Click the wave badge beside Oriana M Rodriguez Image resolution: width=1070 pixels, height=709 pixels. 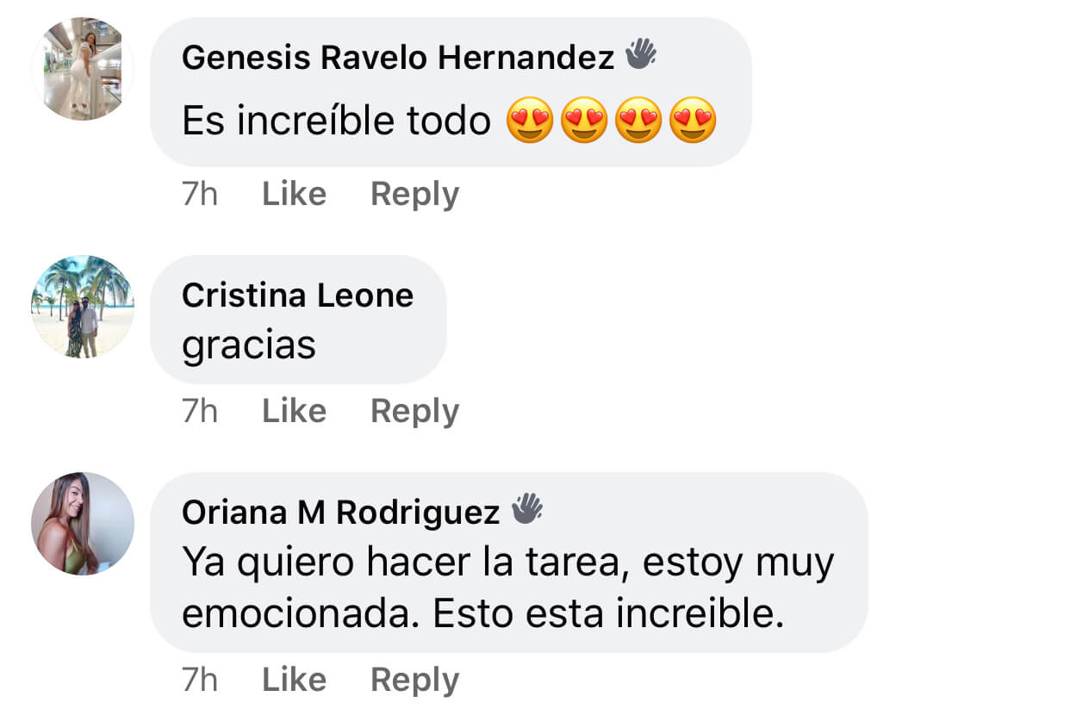point(526,509)
